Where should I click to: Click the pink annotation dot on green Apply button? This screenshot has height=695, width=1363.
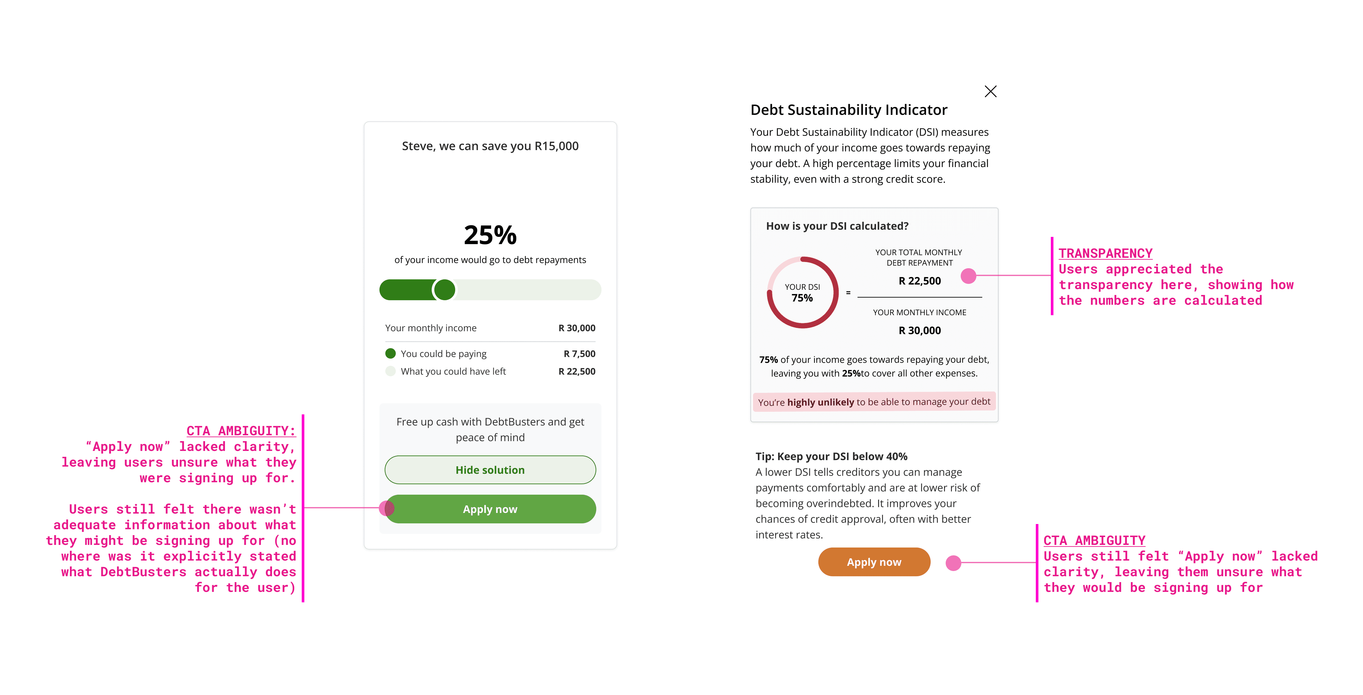click(x=387, y=508)
